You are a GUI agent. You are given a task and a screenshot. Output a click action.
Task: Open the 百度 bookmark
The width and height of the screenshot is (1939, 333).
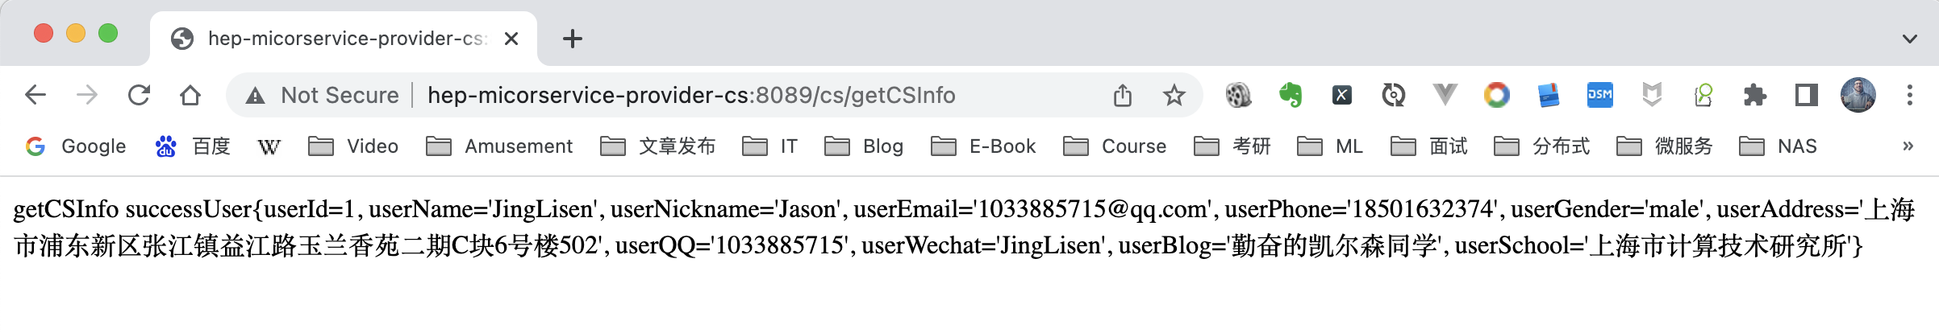pos(194,146)
